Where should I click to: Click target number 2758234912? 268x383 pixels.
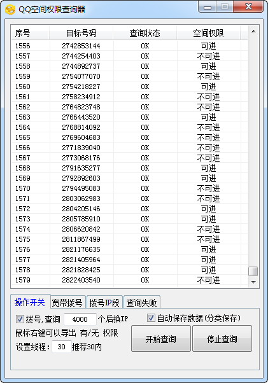pos(81,97)
